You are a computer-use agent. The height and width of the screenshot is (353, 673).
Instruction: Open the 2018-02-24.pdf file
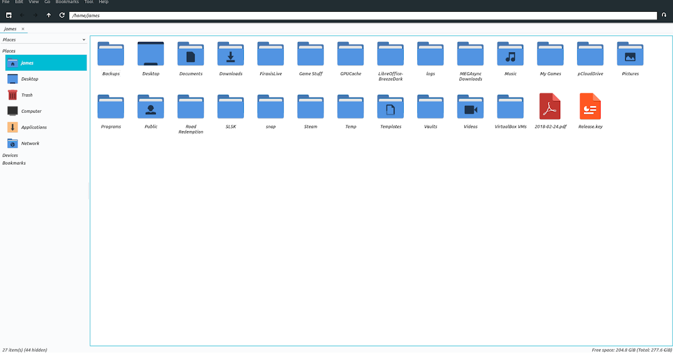tap(550, 106)
